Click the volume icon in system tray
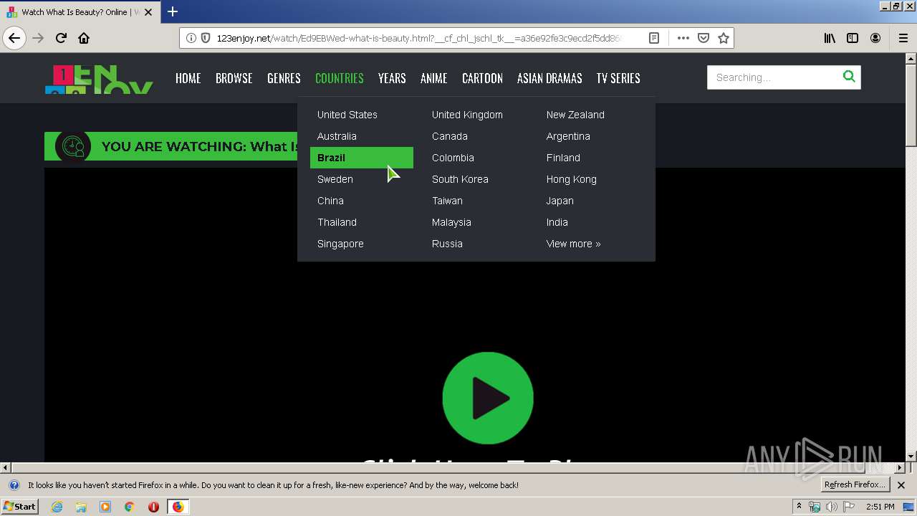Image resolution: width=917 pixels, height=516 pixels. pyautogui.click(x=831, y=507)
